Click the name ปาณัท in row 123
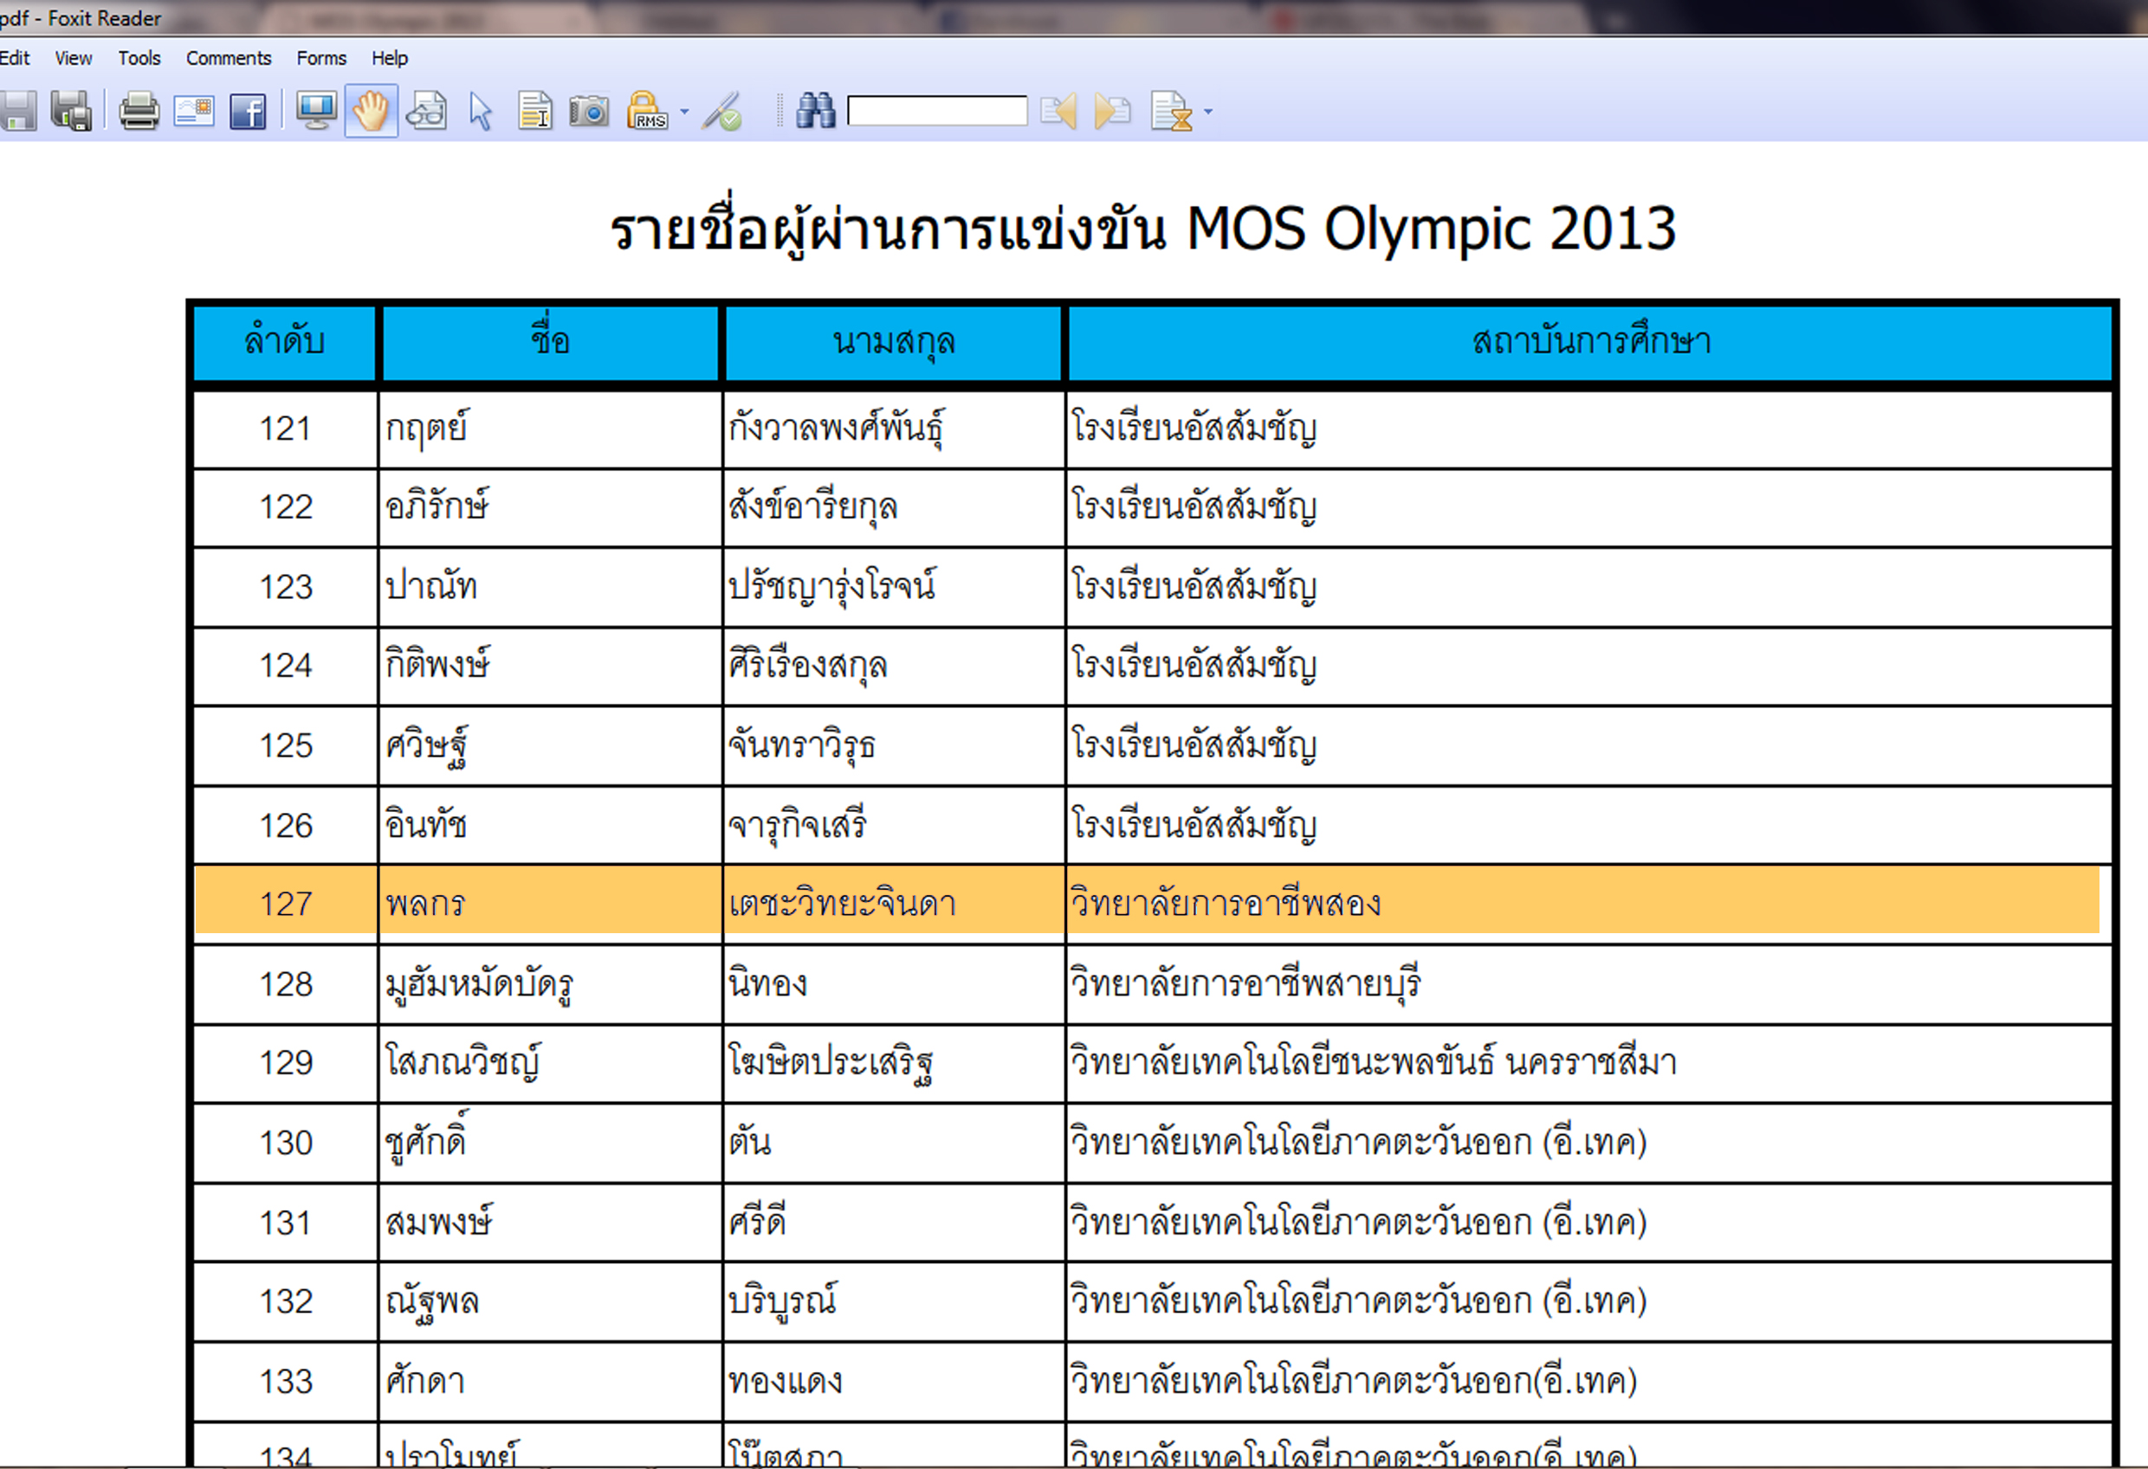 pos(430,587)
